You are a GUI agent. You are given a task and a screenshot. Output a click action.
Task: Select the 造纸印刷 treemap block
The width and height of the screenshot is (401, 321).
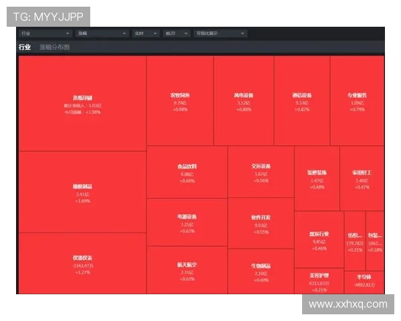[82, 104]
